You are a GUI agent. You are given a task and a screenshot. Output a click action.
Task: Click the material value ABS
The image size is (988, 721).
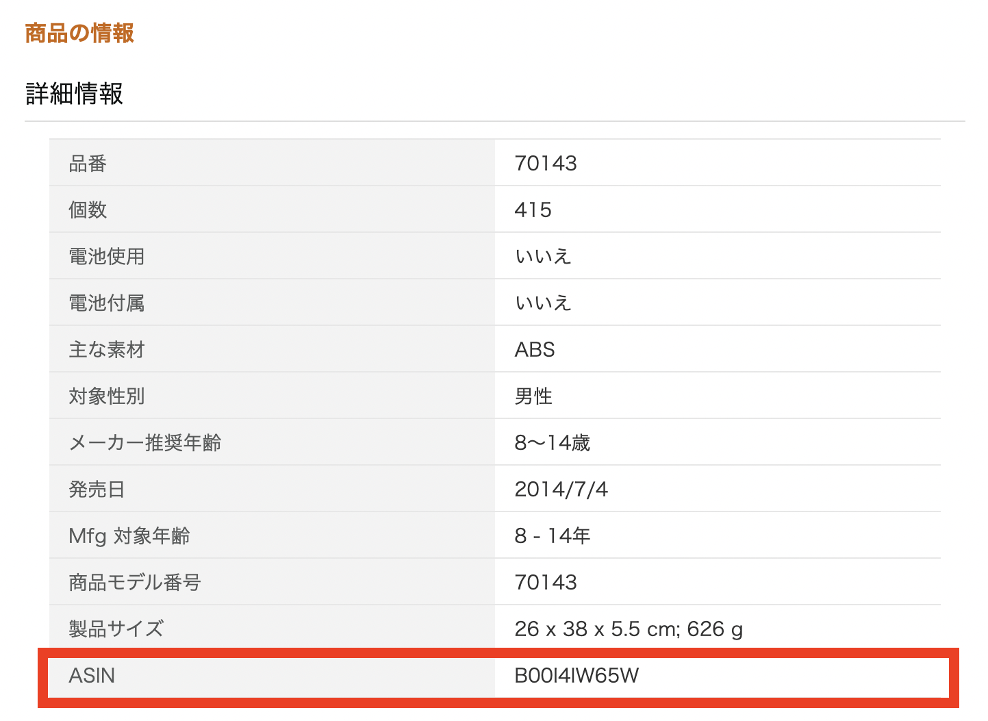[535, 349]
